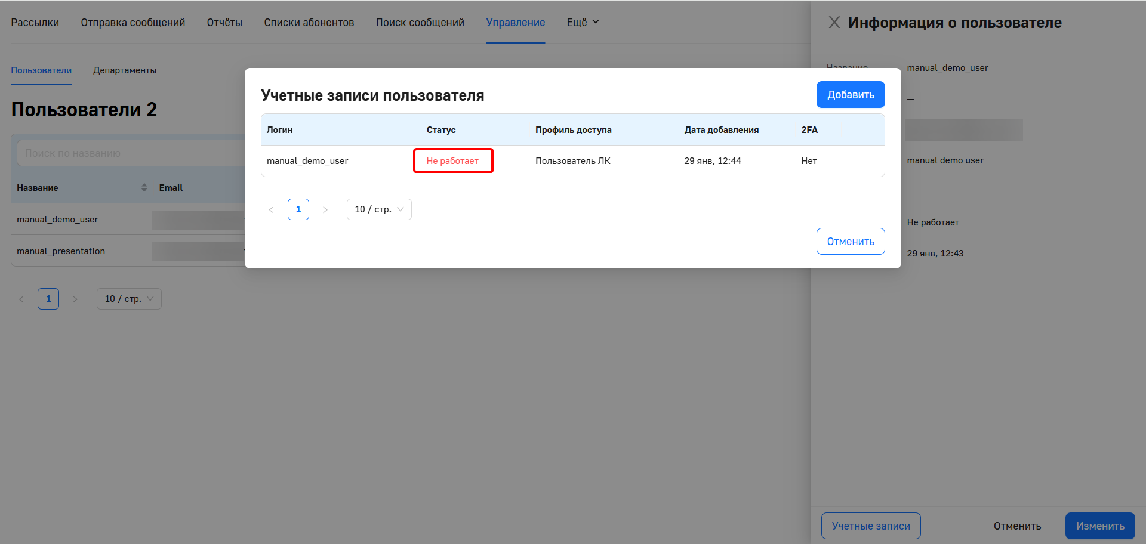The height and width of the screenshot is (544, 1146).
Task: Click the Не работает status in the modal
Action: pyautogui.click(x=452, y=161)
